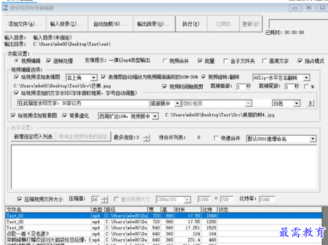Click the 更新(U) button

click(251, 24)
